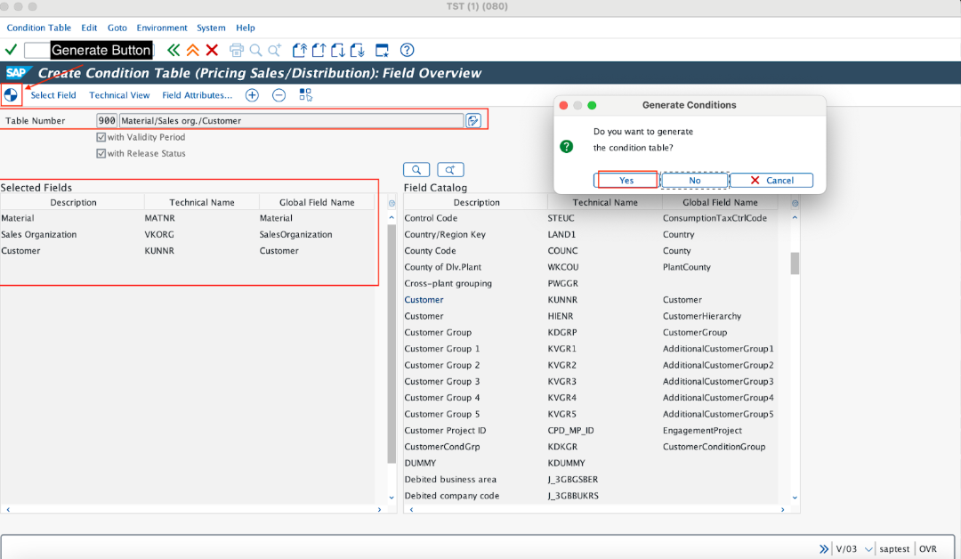Select Control Code in Field Catalog
This screenshot has width=961, height=559.
[x=431, y=218]
